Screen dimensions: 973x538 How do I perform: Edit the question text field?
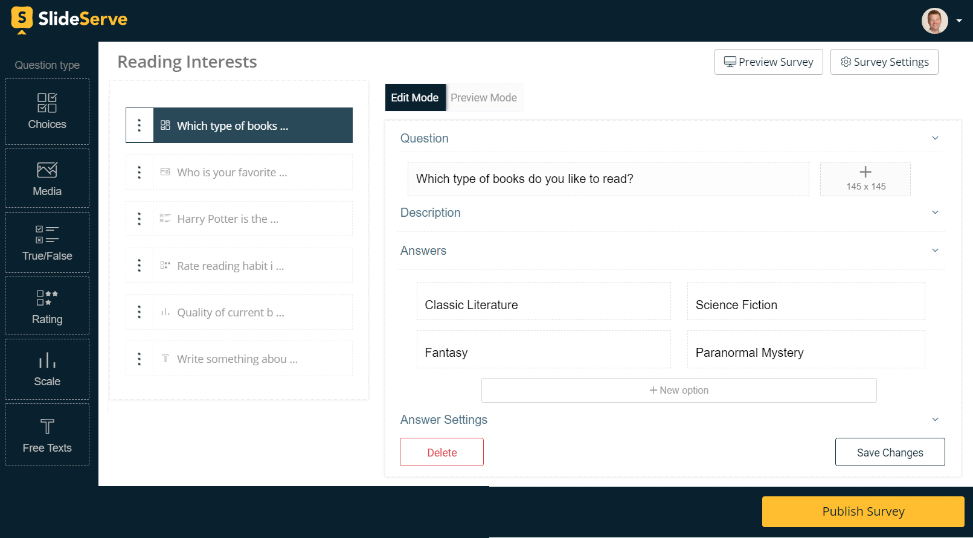pyautogui.click(x=608, y=179)
